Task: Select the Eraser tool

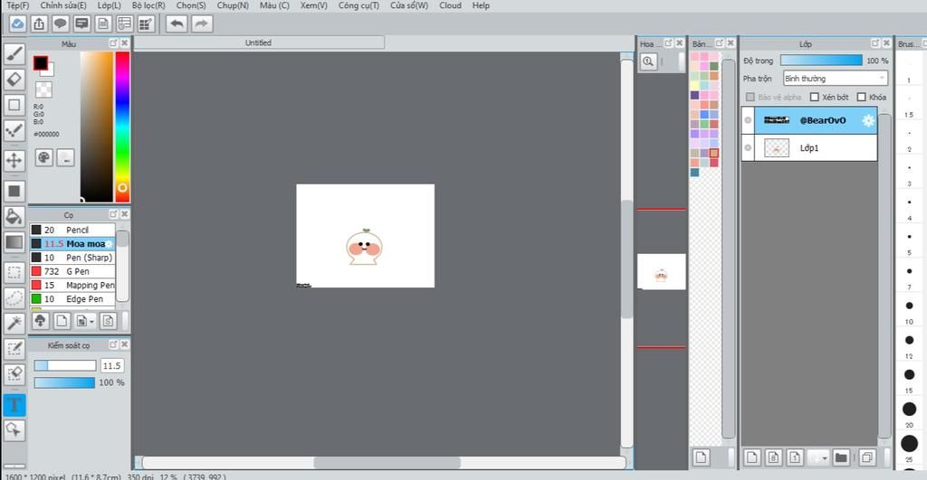Action: coord(14,80)
